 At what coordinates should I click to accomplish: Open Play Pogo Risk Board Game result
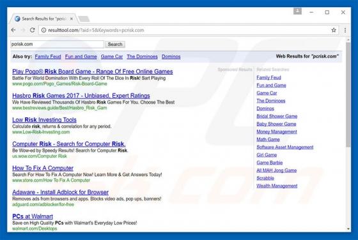93,71
